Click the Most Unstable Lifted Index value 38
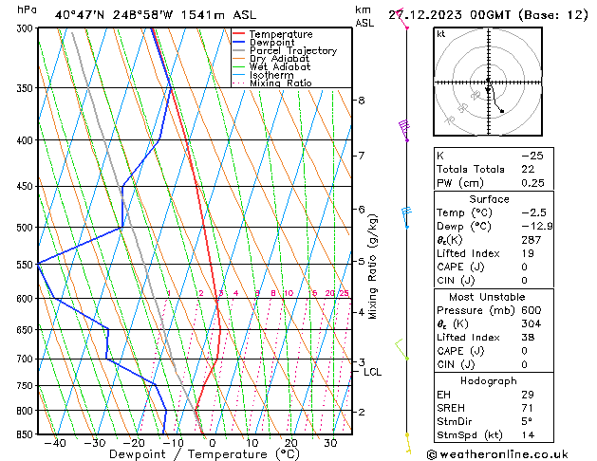Image resolution: width=597 pixels, height=461 pixels. click(528, 338)
